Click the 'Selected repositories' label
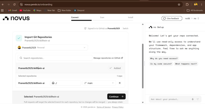This screenshot has height=110, width=205. click(27, 76)
